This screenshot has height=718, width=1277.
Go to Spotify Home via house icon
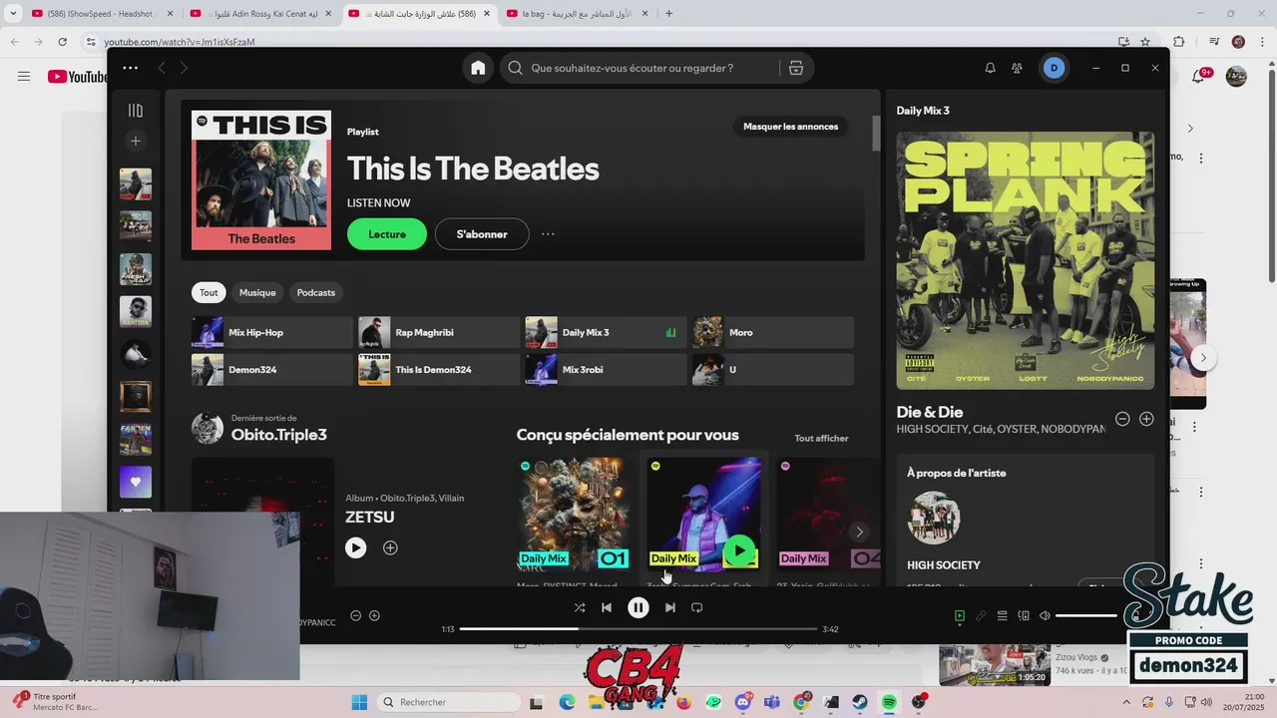(478, 68)
